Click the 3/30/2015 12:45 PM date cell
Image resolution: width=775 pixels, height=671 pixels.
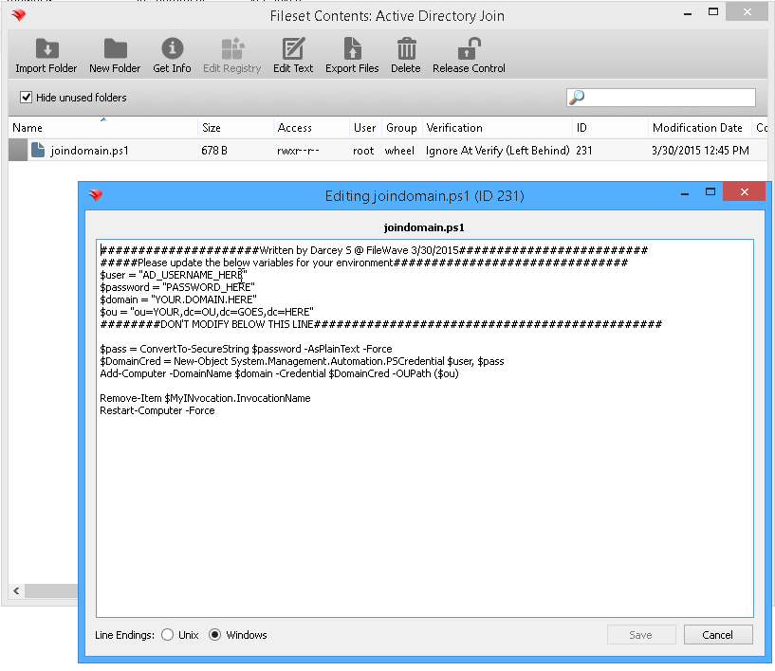(700, 151)
